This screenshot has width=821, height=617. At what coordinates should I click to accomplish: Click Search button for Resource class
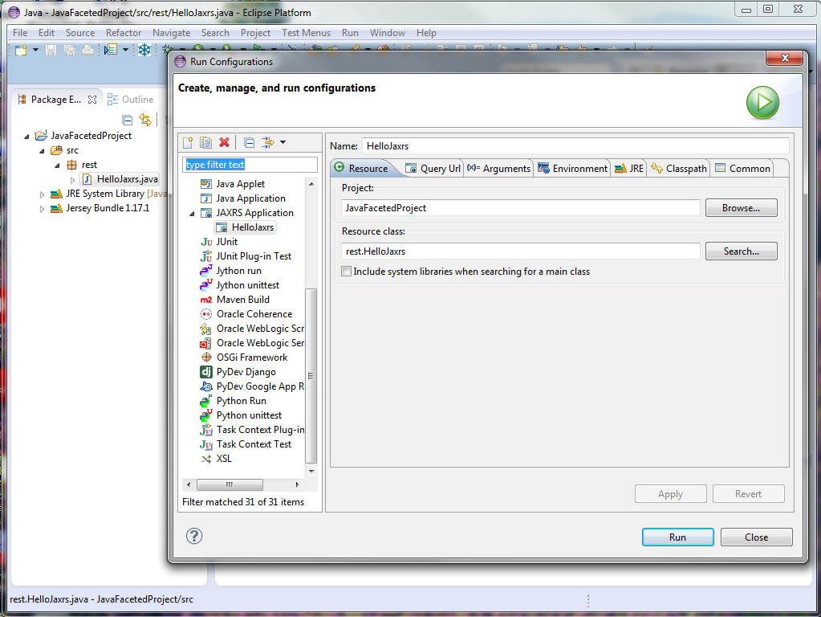point(741,251)
